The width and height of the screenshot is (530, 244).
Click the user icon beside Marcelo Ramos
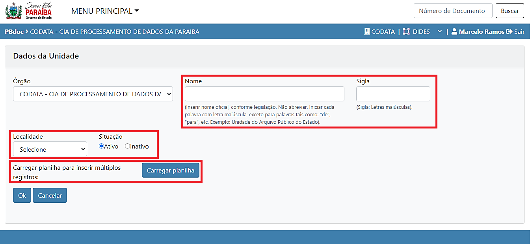454,31
